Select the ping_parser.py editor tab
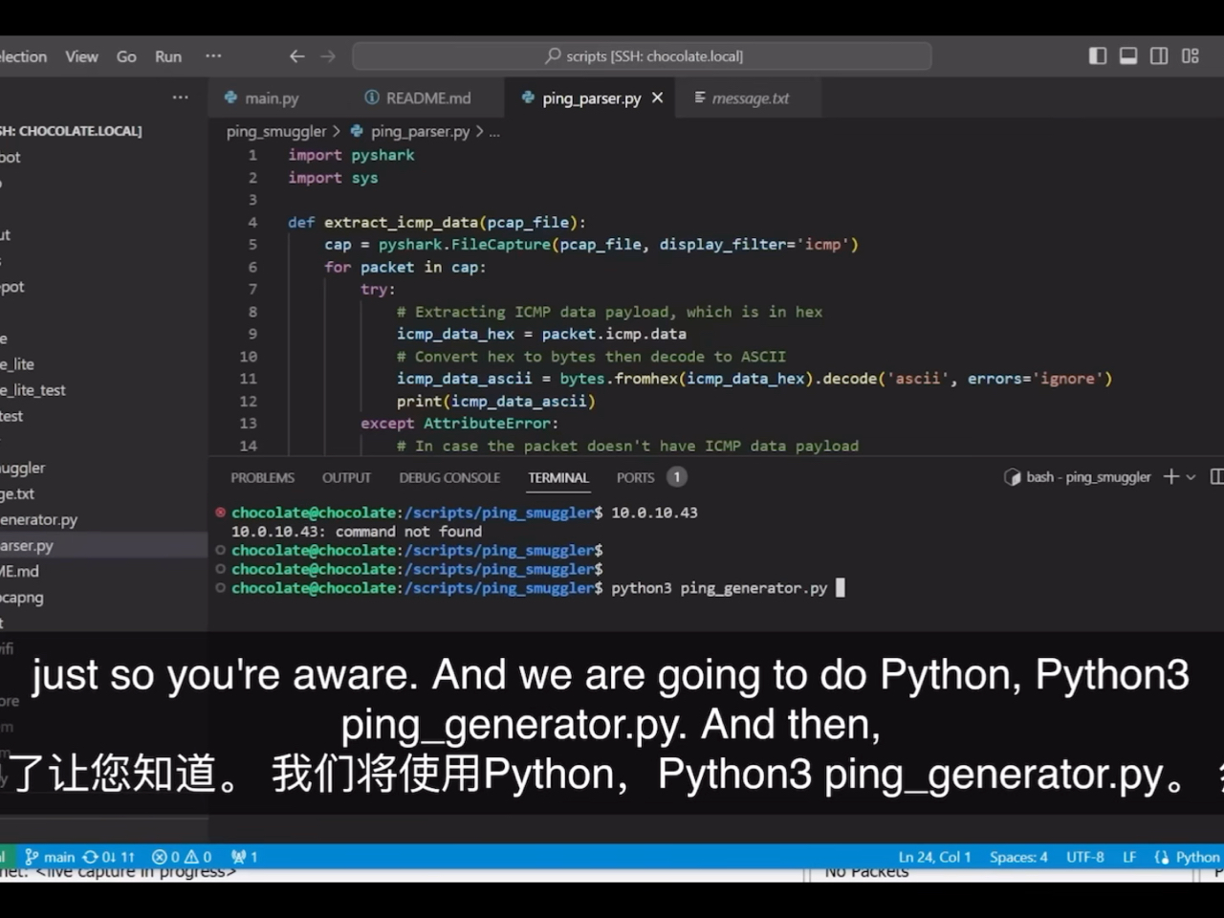This screenshot has width=1224, height=918. (x=591, y=98)
